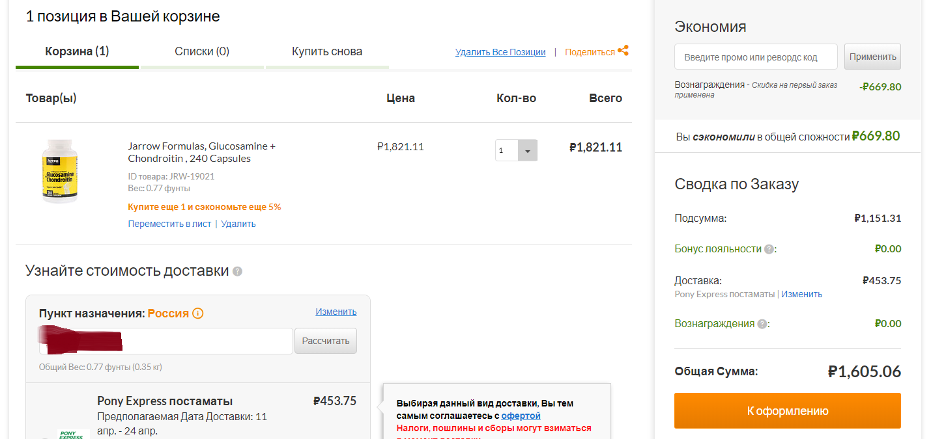Open the quantity dropdown arrow

527,150
